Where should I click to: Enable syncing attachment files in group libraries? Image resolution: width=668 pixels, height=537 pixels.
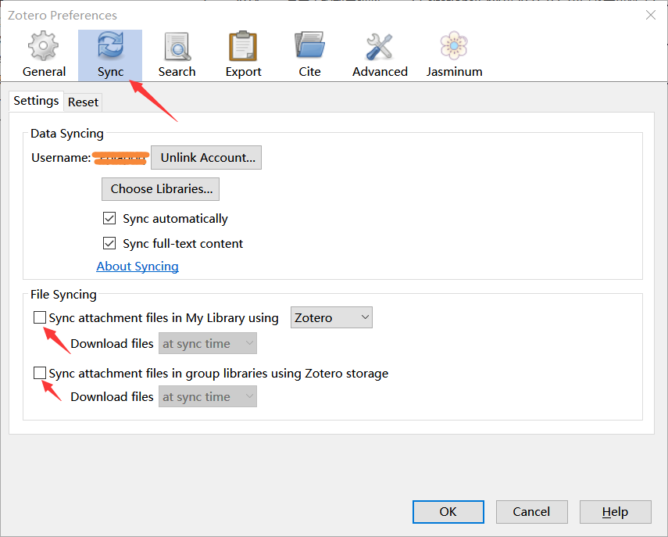[x=40, y=373]
